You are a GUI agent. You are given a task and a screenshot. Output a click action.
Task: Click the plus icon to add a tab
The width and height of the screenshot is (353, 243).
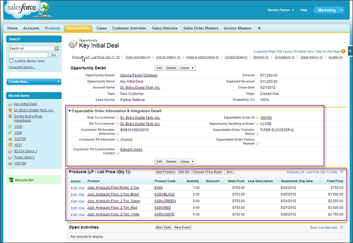tap(259, 28)
